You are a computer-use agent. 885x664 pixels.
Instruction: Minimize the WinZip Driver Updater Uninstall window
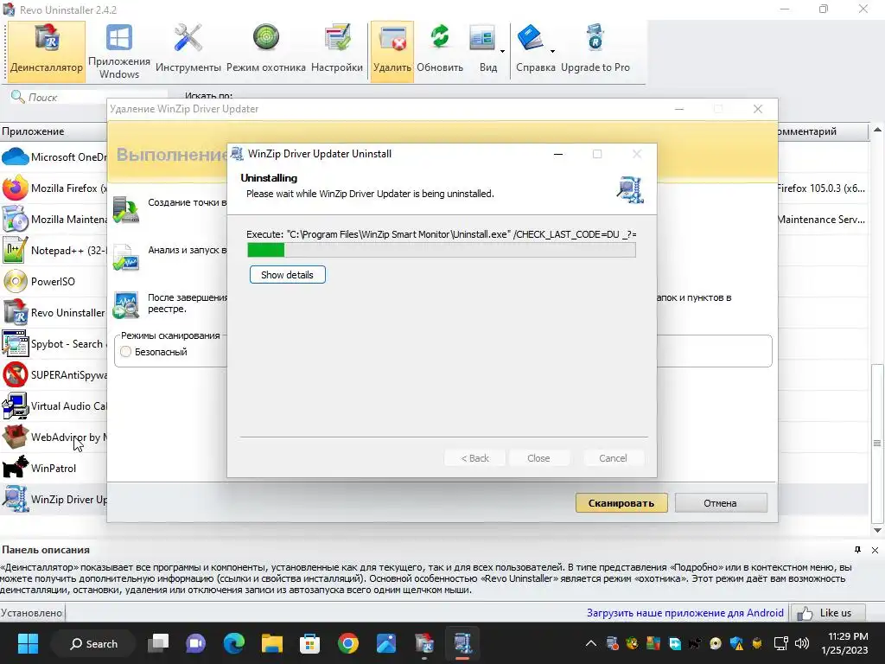click(x=558, y=154)
